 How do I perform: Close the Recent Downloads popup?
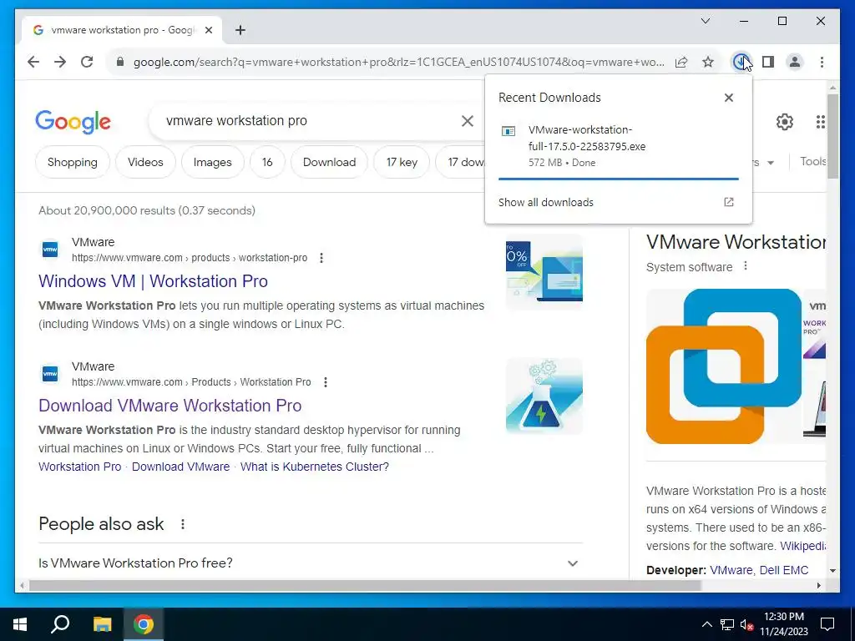(728, 98)
